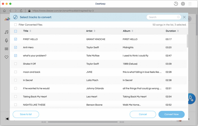Toggle Filter Converted Files checkbox
198x126 pixels.
click(x=16, y=25)
